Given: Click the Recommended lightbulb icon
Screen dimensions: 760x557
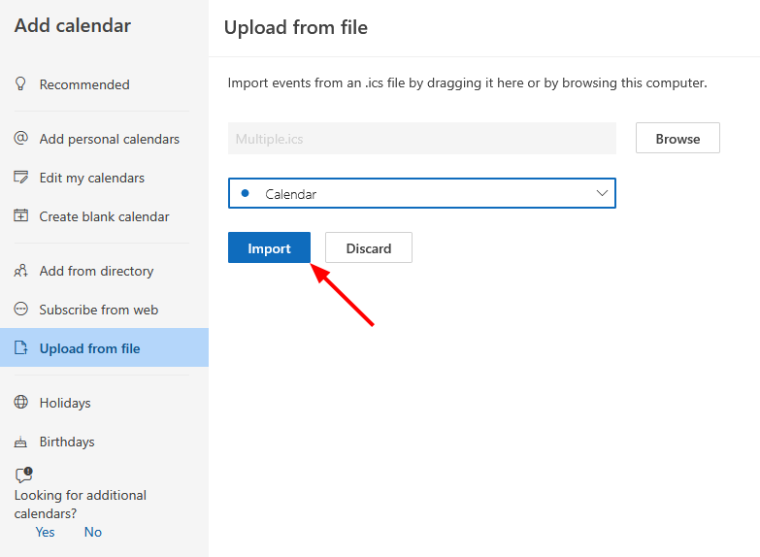Looking at the screenshot, I should point(20,84).
